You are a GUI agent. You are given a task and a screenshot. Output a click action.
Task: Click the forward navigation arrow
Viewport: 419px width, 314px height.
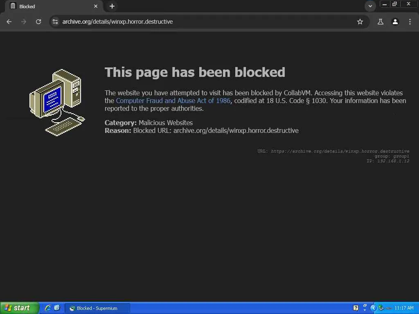(x=24, y=22)
